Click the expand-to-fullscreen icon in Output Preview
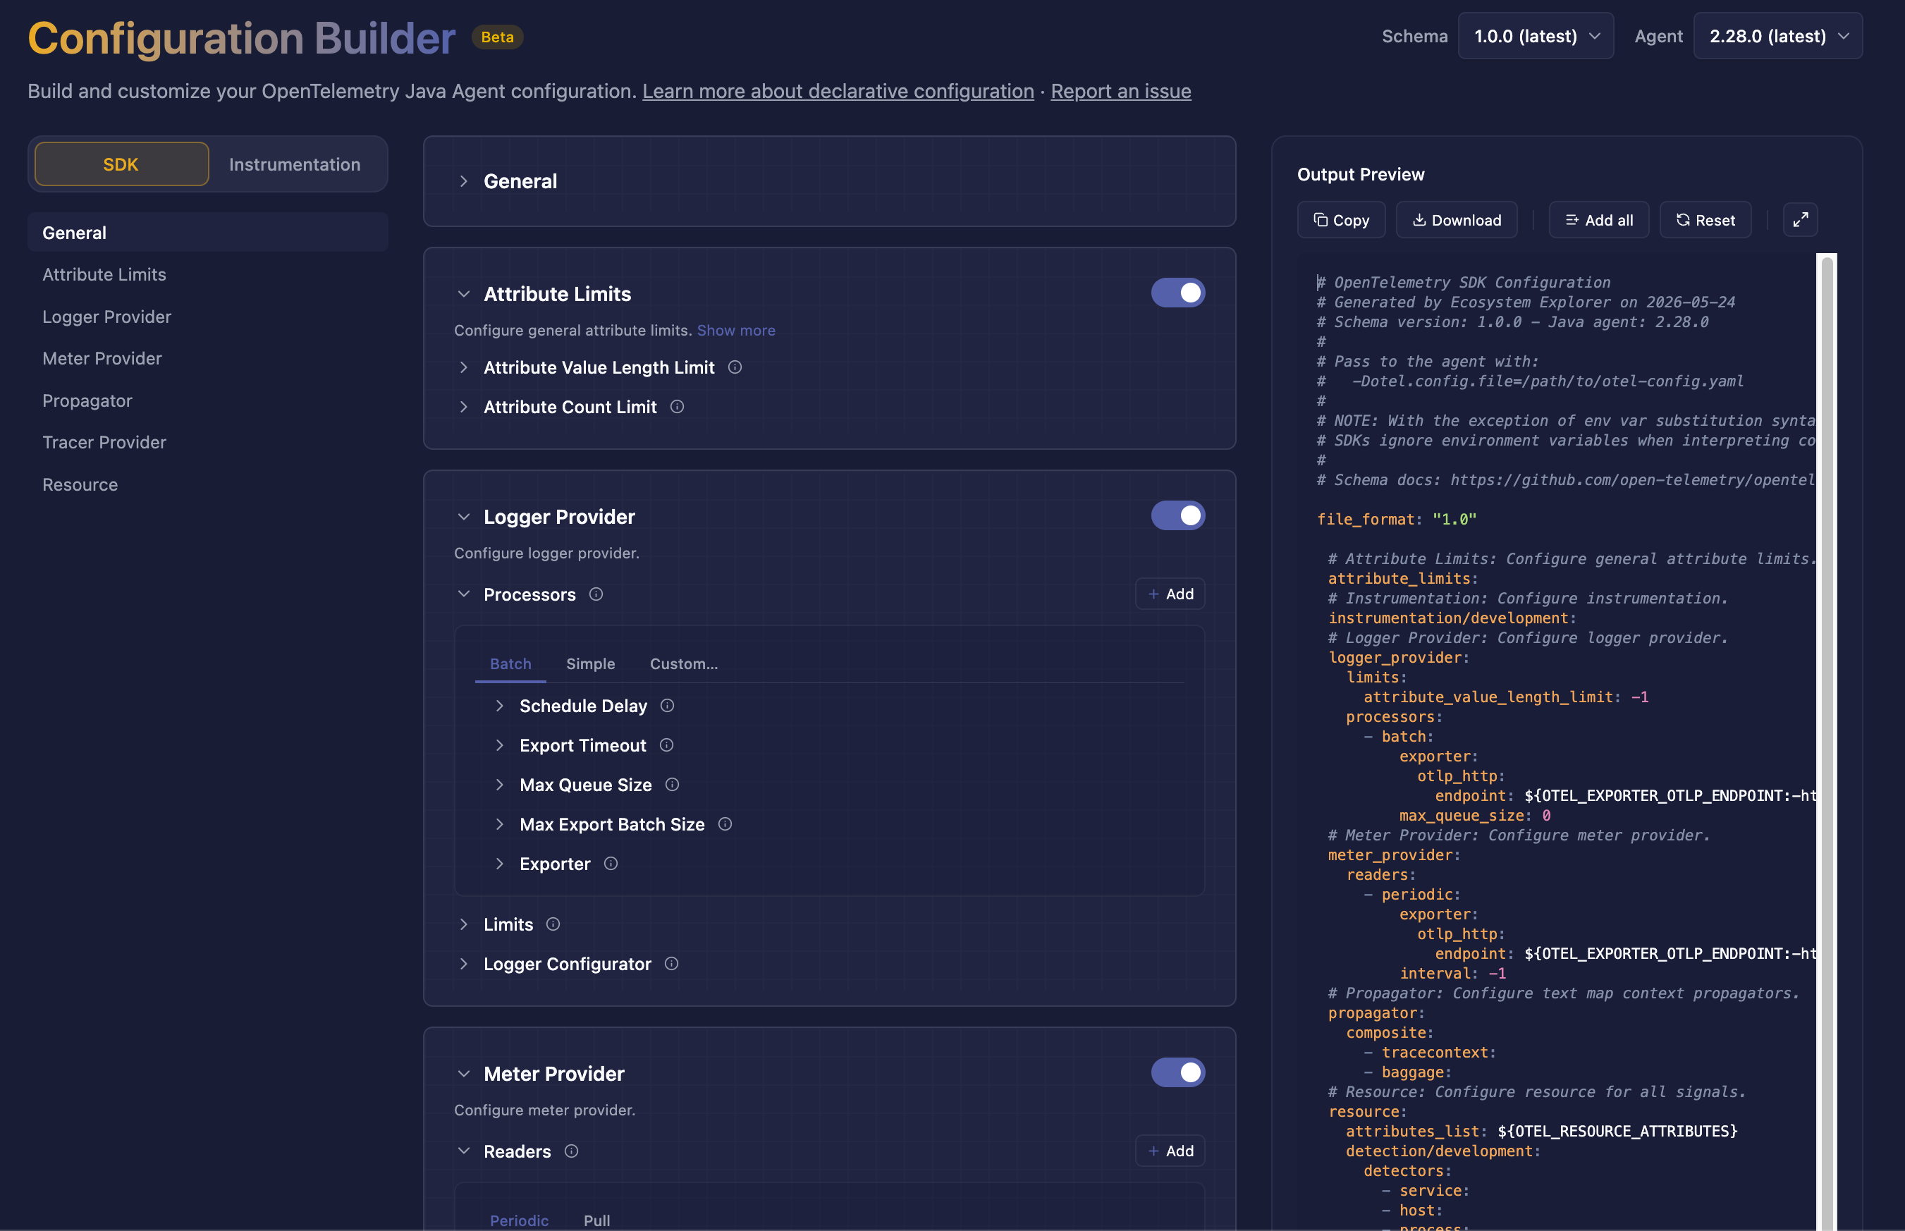The image size is (1905, 1231). pos(1800,220)
